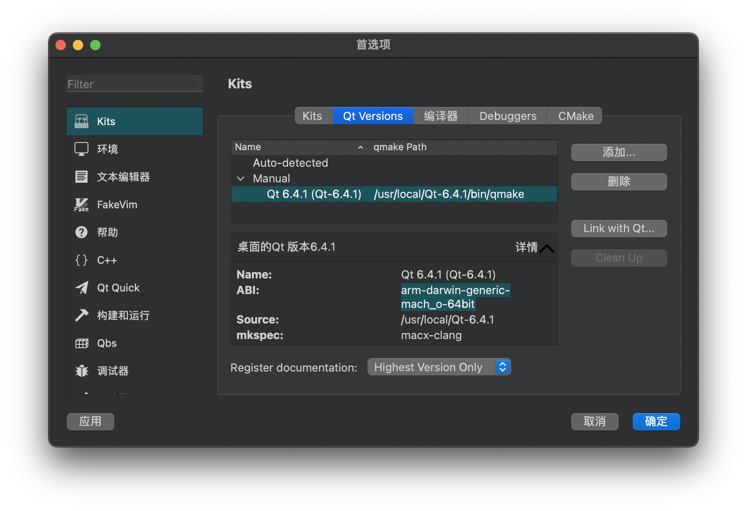Select the Kits sidebar icon
This screenshot has width=747, height=511.
coord(81,121)
